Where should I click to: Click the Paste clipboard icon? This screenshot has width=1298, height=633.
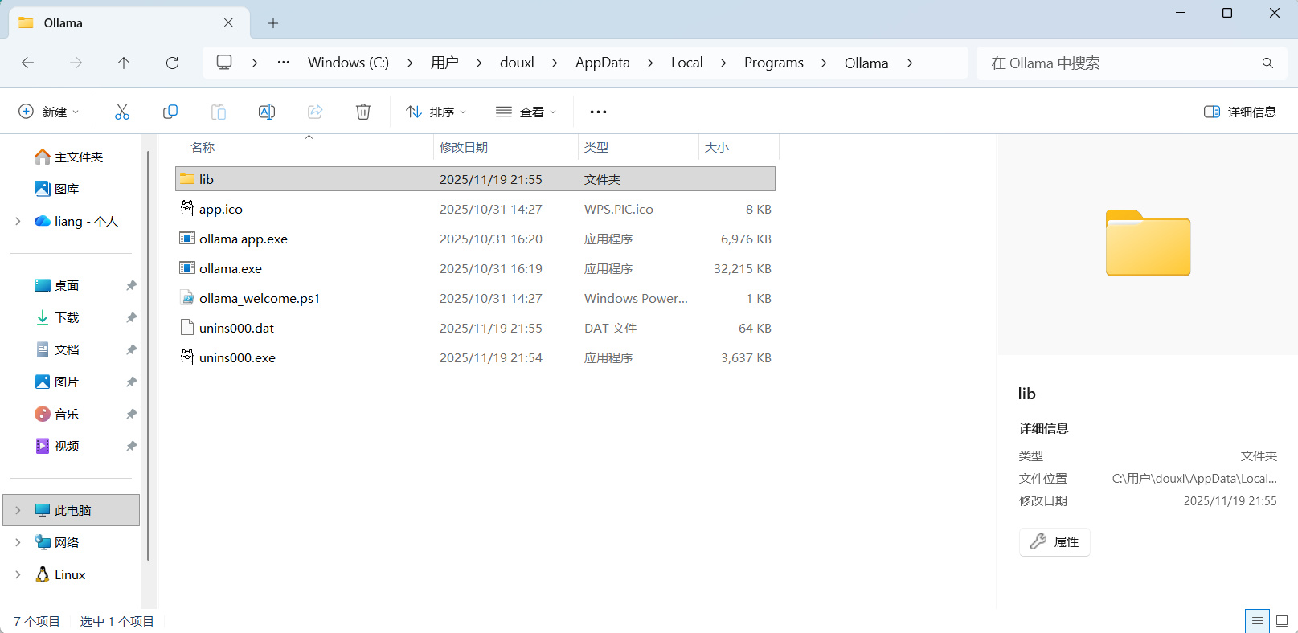tap(219, 112)
